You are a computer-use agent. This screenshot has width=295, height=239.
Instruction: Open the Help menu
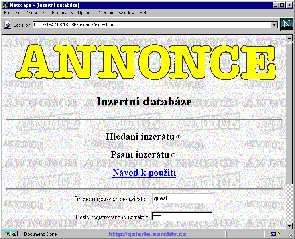point(144,13)
